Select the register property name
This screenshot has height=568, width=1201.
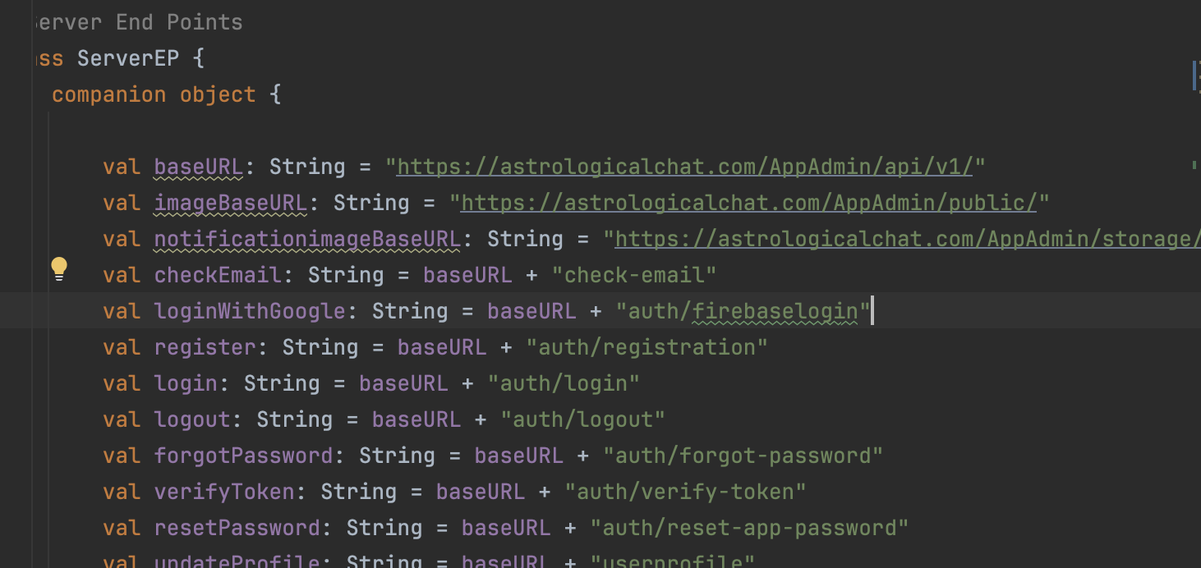pyautogui.click(x=205, y=347)
